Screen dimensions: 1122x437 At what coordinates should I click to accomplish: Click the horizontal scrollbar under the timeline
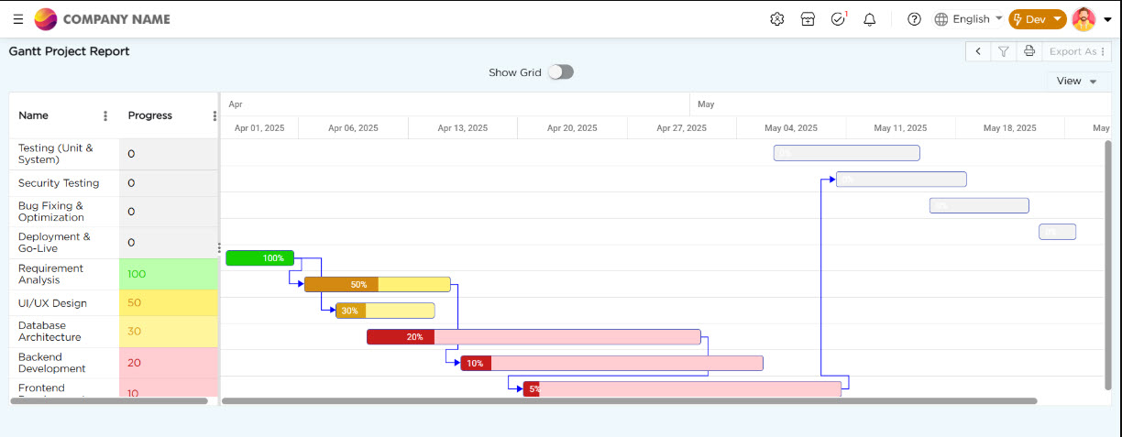(628, 400)
